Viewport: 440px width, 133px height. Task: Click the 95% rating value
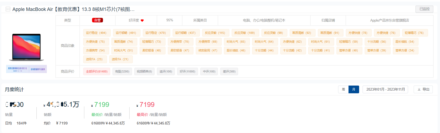point(170,20)
